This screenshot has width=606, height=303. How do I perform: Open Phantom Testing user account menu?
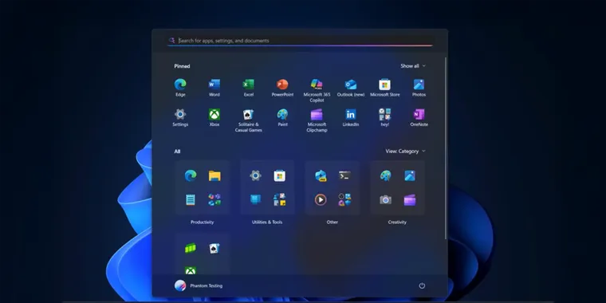[x=199, y=285]
